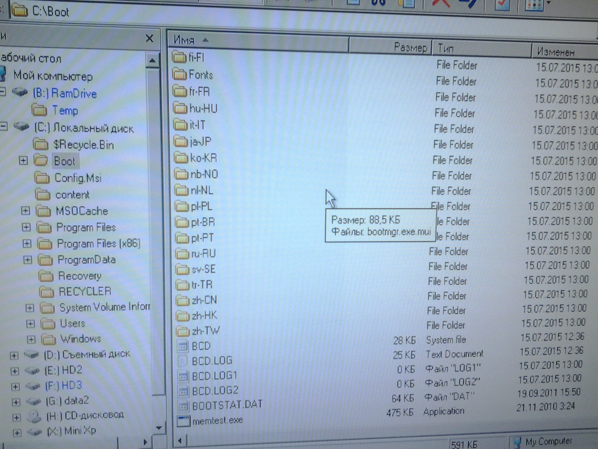Screen dimensions: 598x449
Task: Expand the Windows folder in tree
Action: (31, 339)
